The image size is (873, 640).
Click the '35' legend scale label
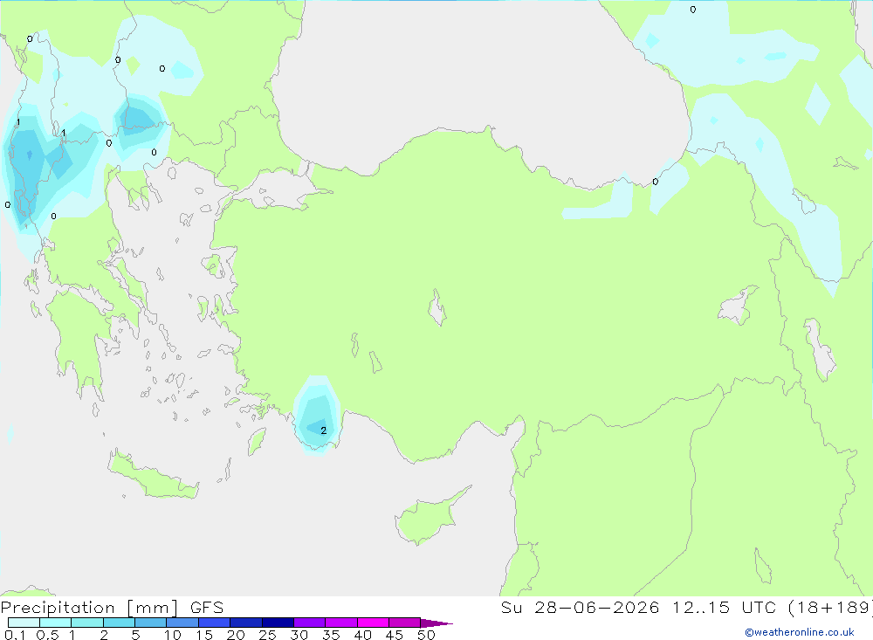331,635
